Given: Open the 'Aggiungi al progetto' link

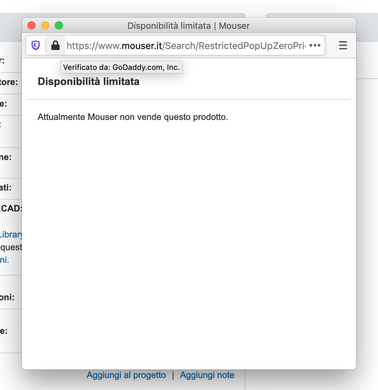Looking at the screenshot, I should (x=126, y=375).
